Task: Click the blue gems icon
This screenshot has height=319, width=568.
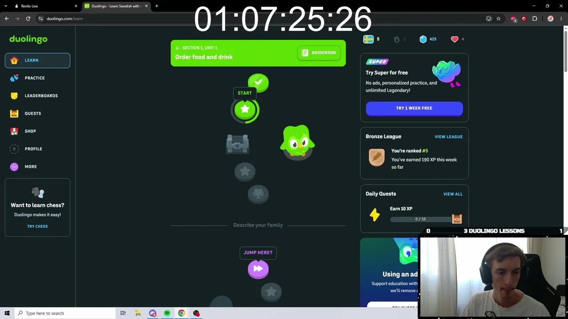Action: click(423, 39)
